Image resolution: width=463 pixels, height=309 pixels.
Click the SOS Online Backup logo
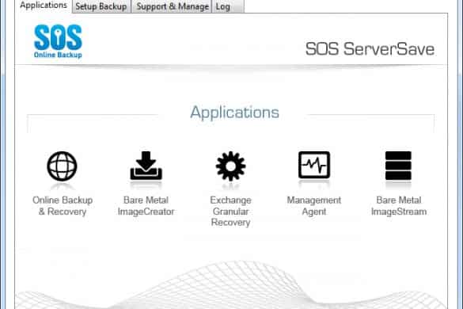point(58,41)
